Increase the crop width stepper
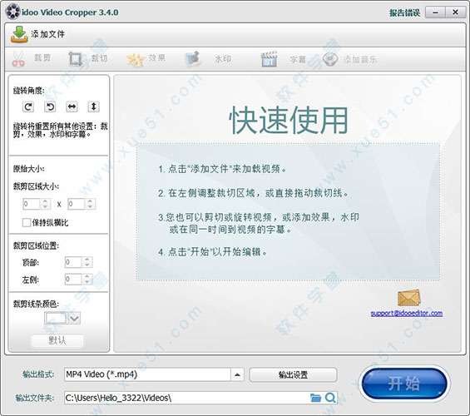Viewport: 470px width, 416px height. (45, 201)
